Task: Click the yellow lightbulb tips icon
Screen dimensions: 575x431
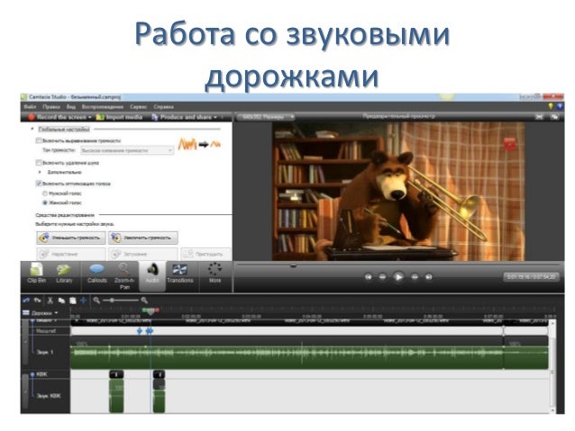Action: point(551,106)
